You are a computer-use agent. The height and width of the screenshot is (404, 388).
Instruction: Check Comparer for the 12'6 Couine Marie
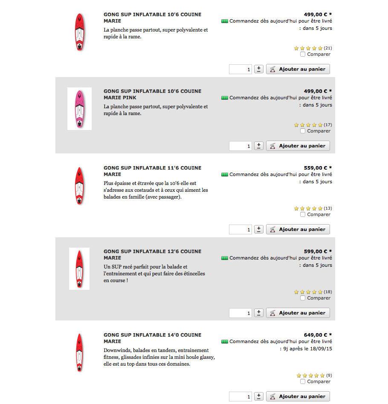pos(303,298)
